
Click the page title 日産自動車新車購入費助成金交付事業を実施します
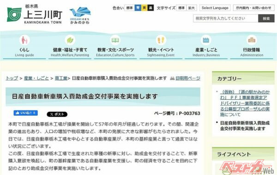[x=85, y=97]
